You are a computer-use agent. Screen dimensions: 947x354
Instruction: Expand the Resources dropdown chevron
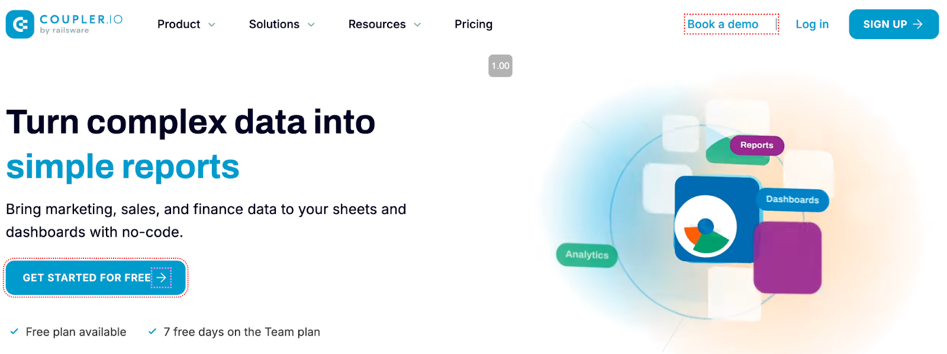click(x=417, y=25)
